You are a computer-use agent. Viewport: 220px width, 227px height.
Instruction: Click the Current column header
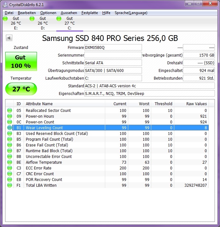tap(117, 104)
